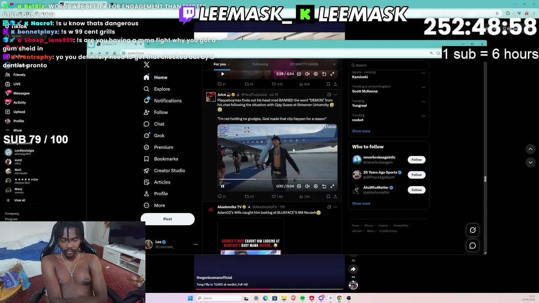Open options for Kaminski trend
Screen dimensions: 539x303
click(423, 73)
